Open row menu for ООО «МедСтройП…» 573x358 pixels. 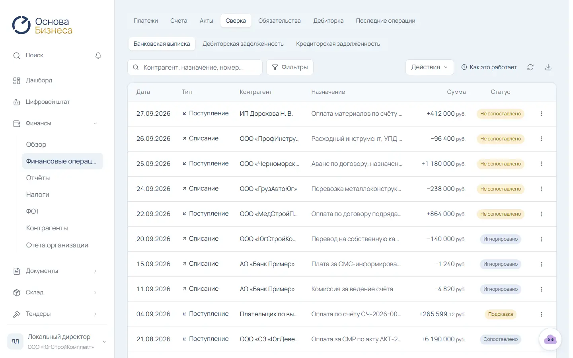coord(542,214)
